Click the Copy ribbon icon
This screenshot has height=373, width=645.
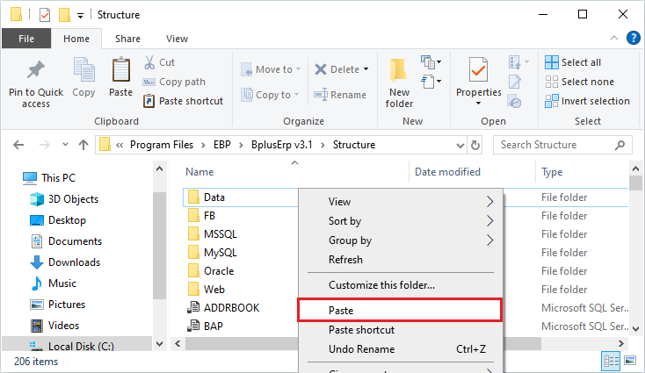coord(83,71)
